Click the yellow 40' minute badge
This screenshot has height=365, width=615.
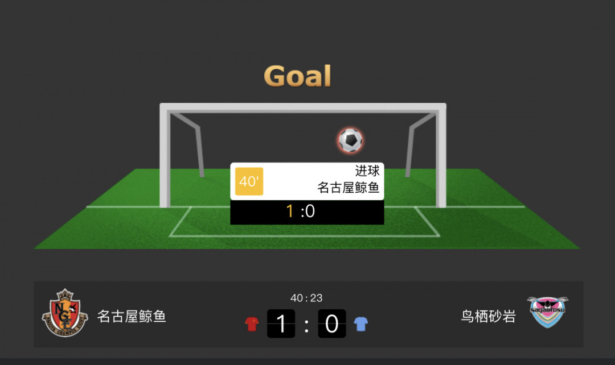pyautogui.click(x=249, y=181)
